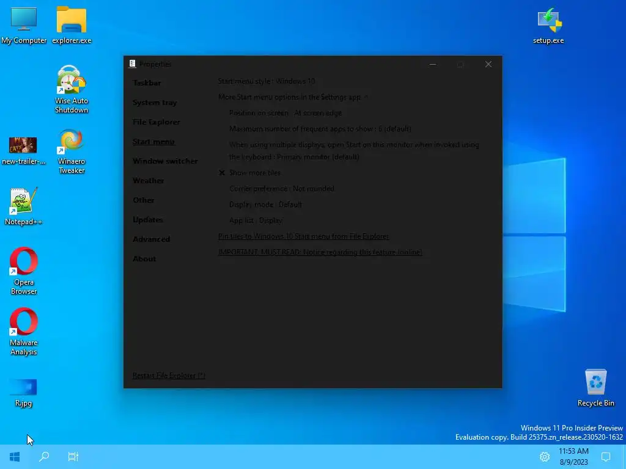Select the Start menu section
This screenshot has height=469, width=626.
click(x=153, y=142)
